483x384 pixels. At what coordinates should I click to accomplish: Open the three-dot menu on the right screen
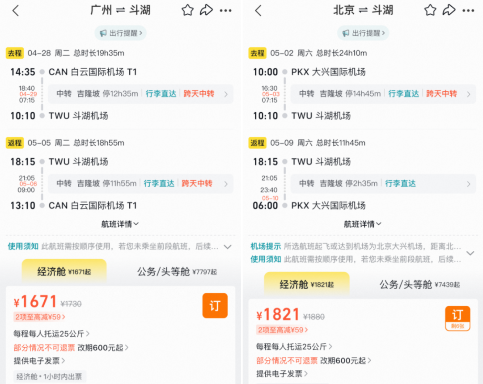[469, 10]
